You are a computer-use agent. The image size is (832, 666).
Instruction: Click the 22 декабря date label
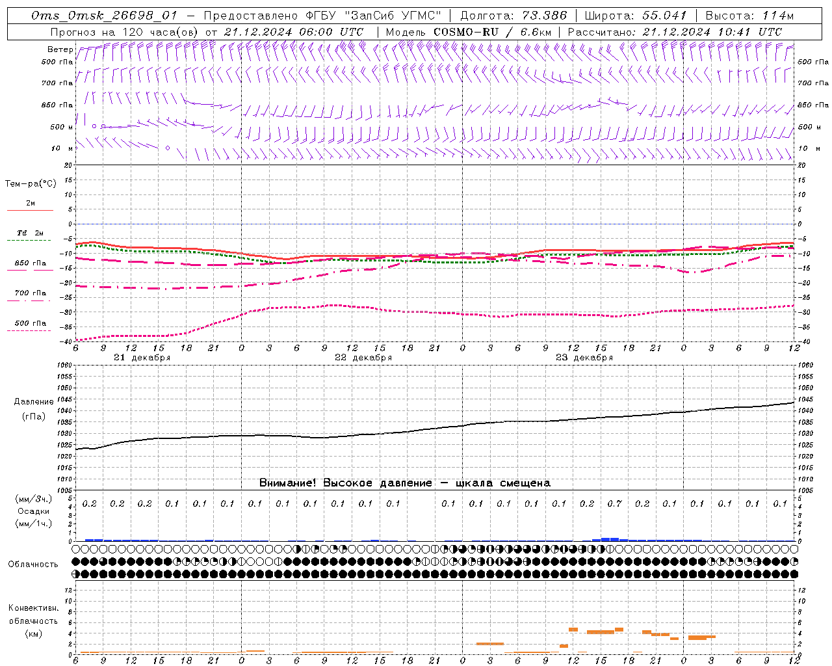tap(363, 358)
